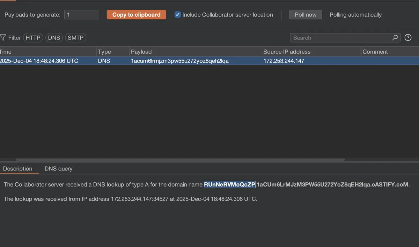Toggle the HTTP interaction filter
The height and width of the screenshot is (247, 419).
pos(33,38)
